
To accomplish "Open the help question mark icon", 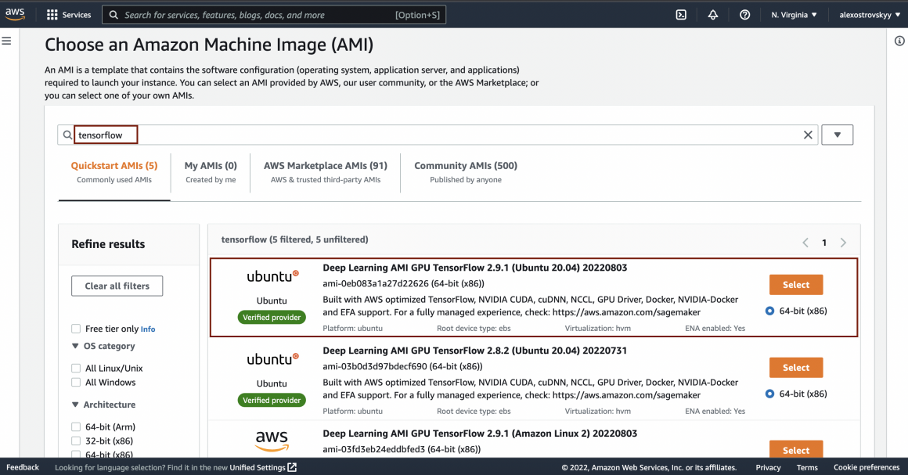I will point(744,15).
